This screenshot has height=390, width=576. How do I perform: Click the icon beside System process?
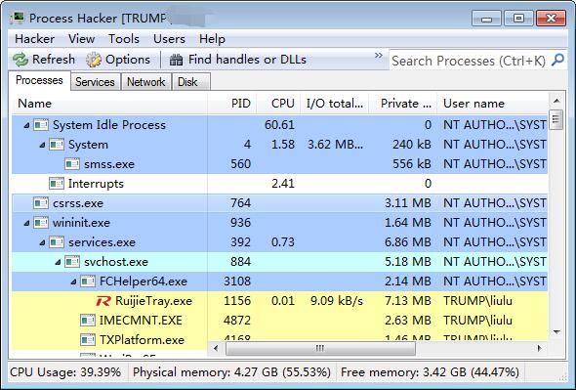pyautogui.click(x=57, y=145)
